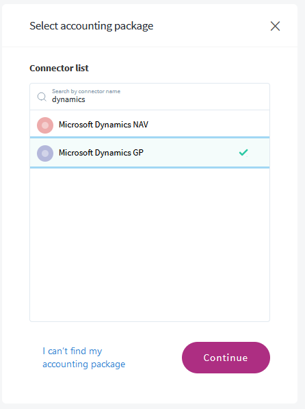Place cursor after the 'dynamics' search text

pos(85,99)
